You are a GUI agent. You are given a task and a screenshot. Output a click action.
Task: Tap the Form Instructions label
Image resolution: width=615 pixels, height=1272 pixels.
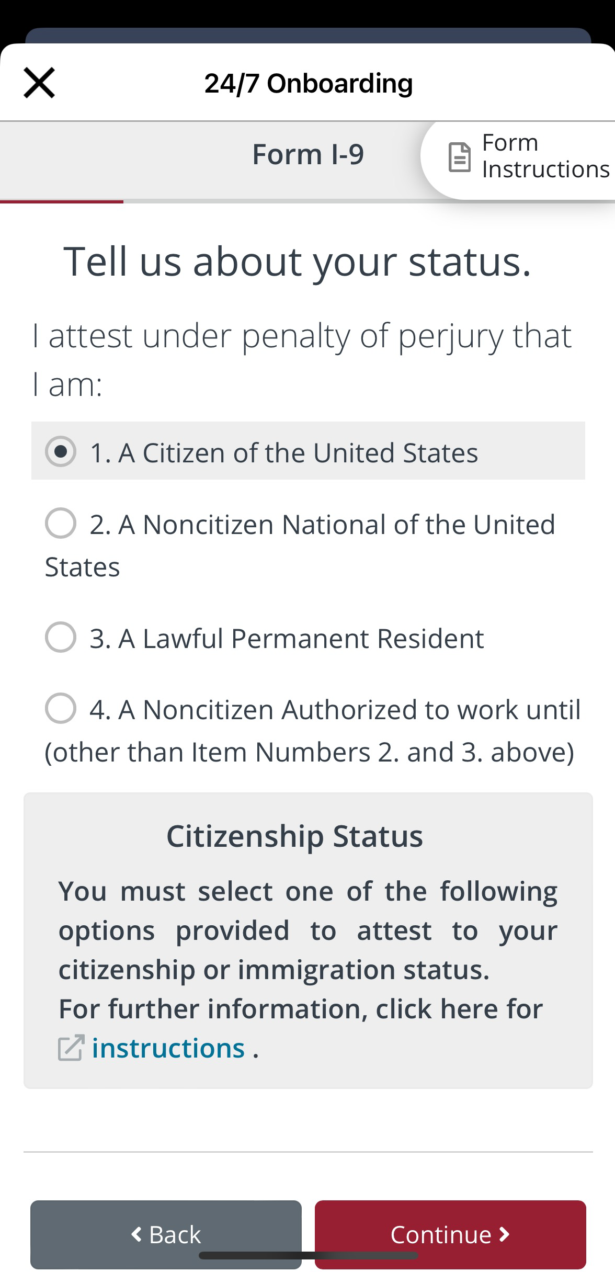[545, 156]
